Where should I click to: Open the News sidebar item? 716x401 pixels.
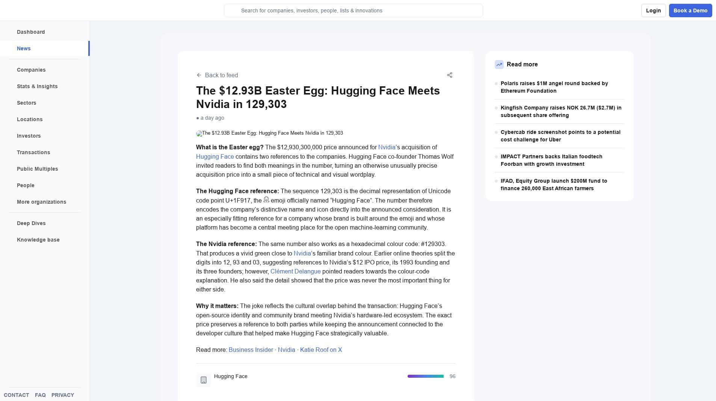(x=24, y=48)
